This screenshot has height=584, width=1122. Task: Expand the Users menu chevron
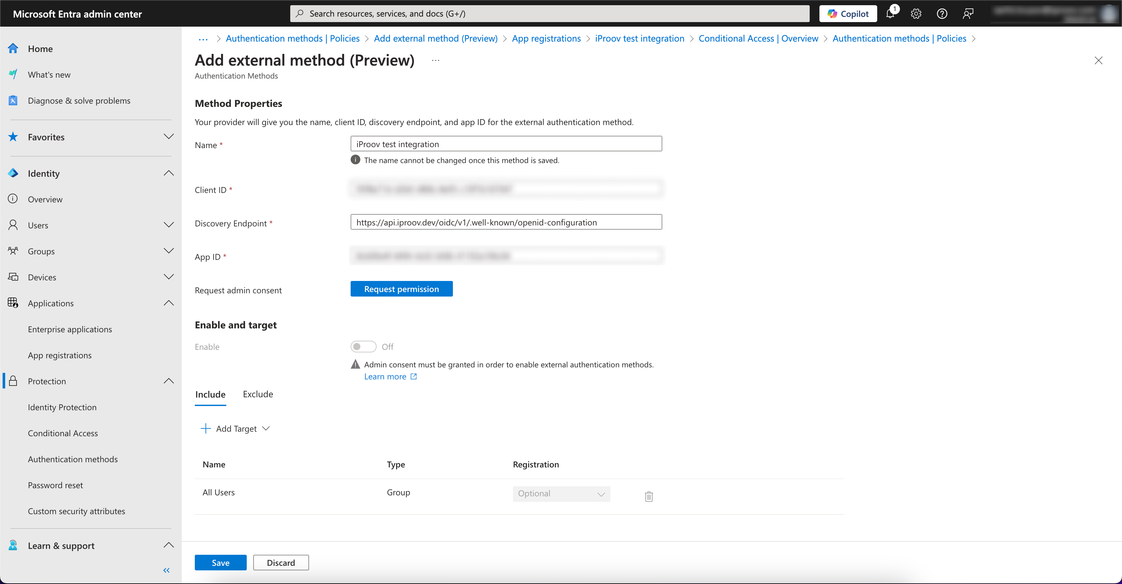coord(168,225)
